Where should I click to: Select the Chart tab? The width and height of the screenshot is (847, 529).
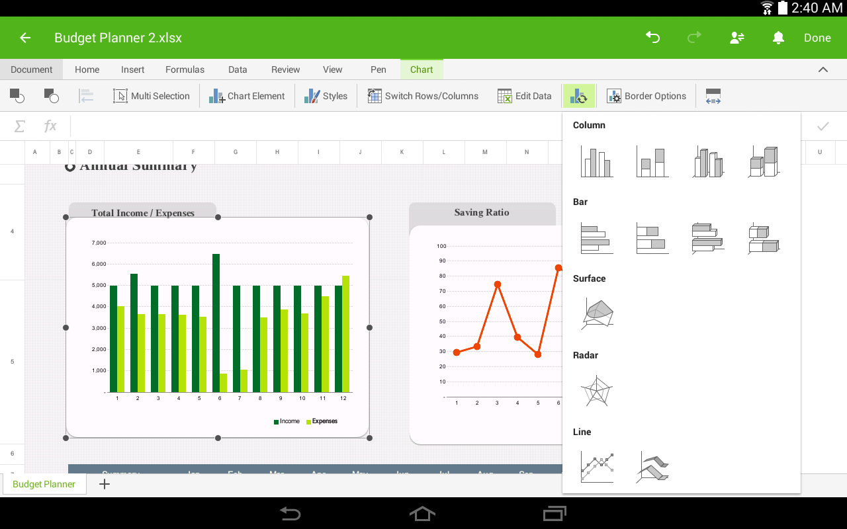click(x=422, y=69)
